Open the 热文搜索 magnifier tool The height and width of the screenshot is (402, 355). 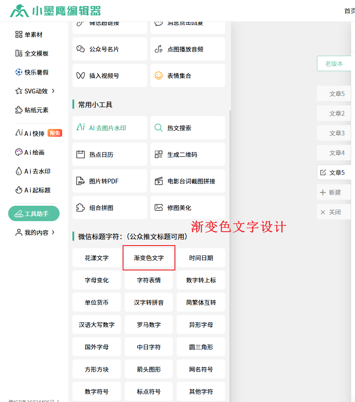[188, 128]
